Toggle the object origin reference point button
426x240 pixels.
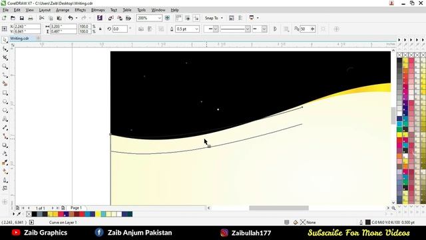click(4, 29)
